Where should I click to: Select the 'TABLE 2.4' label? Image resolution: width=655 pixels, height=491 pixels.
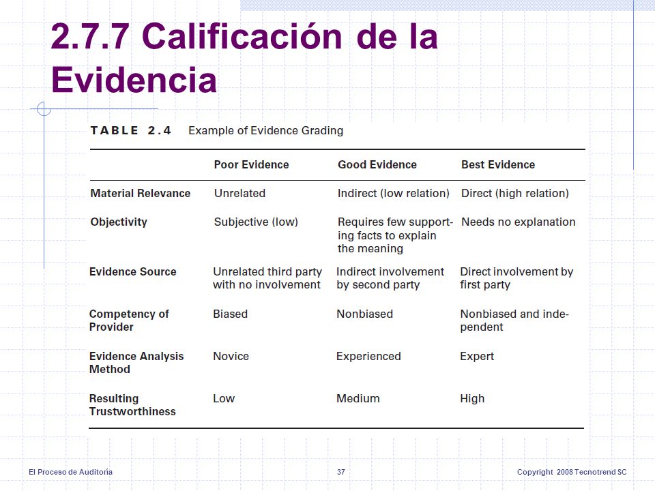[131, 131]
